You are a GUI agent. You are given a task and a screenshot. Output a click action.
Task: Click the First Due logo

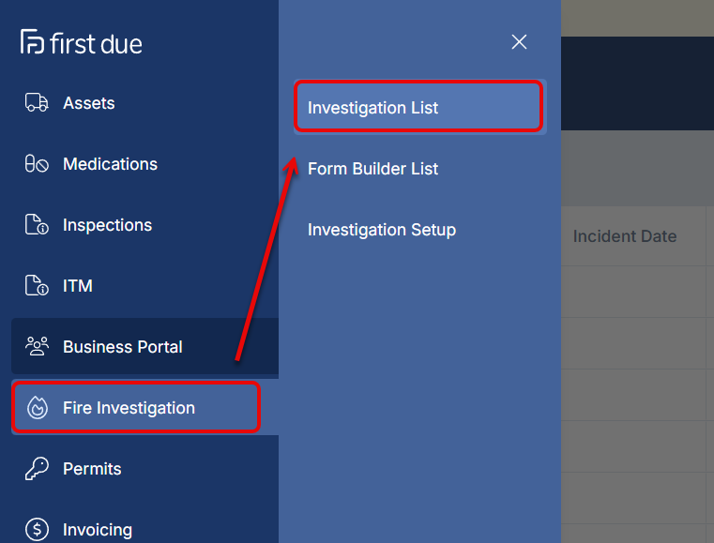pyautogui.click(x=81, y=42)
